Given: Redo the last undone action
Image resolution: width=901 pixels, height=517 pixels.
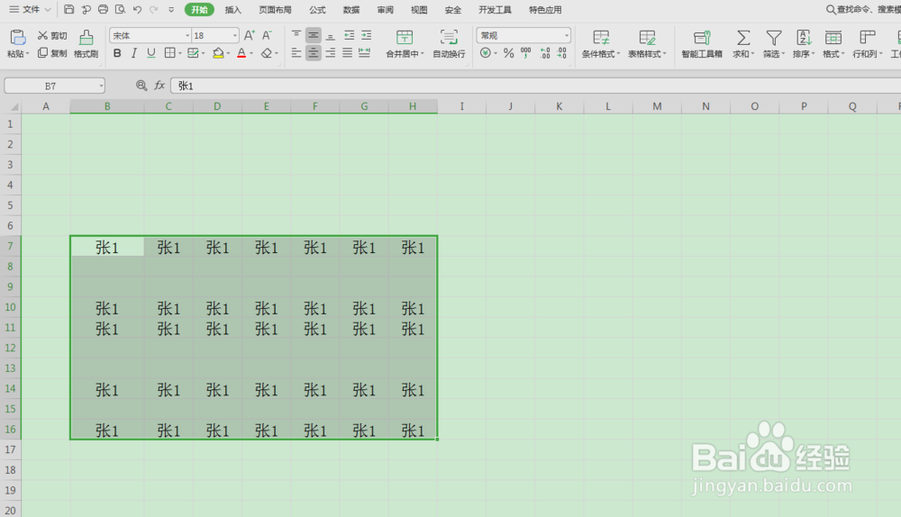Looking at the screenshot, I should tap(153, 9).
